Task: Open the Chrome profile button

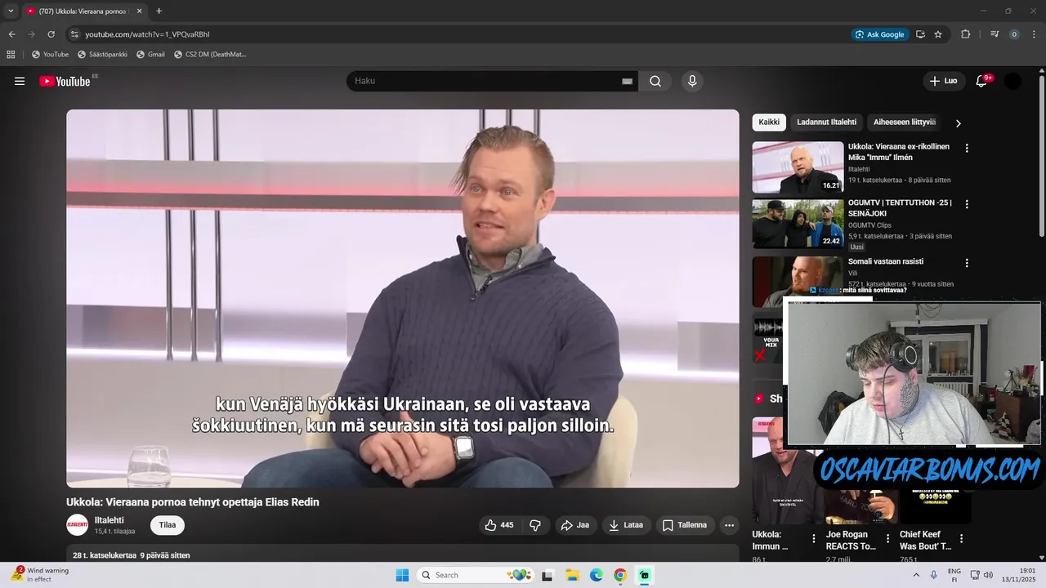Action: point(1014,34)
